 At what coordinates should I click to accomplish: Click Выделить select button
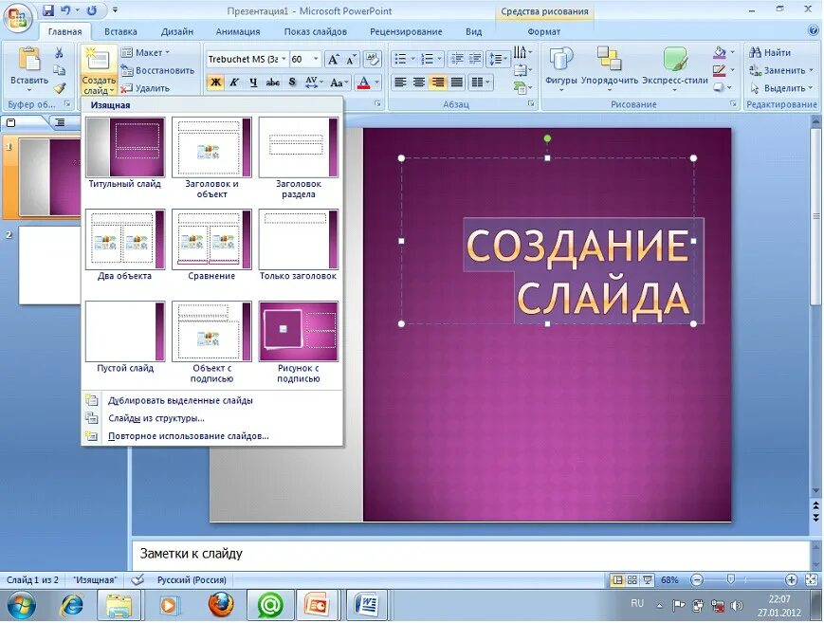(781, 88)
